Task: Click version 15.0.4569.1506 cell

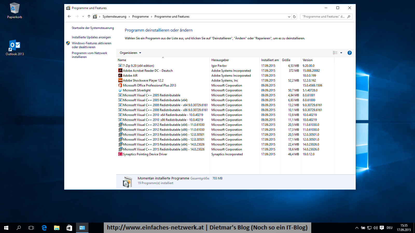Action: click(312, 85)
